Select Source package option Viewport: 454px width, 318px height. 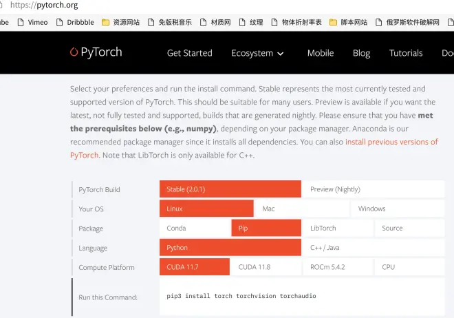point(409,228)
